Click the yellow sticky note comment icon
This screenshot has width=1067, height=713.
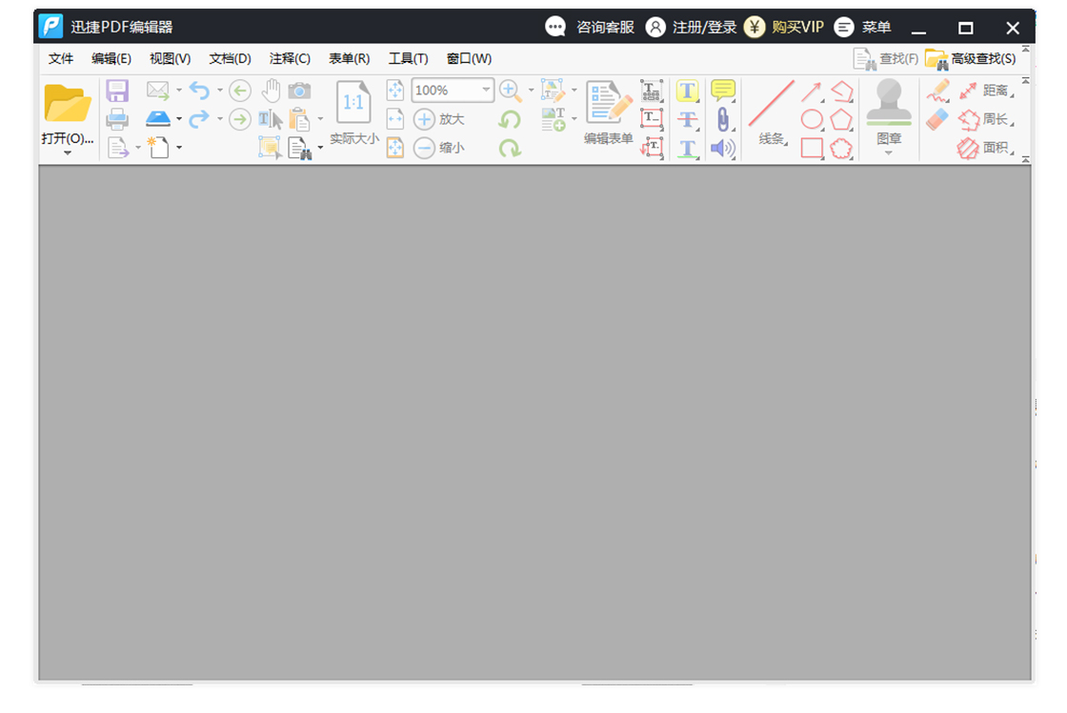[723, 90]
